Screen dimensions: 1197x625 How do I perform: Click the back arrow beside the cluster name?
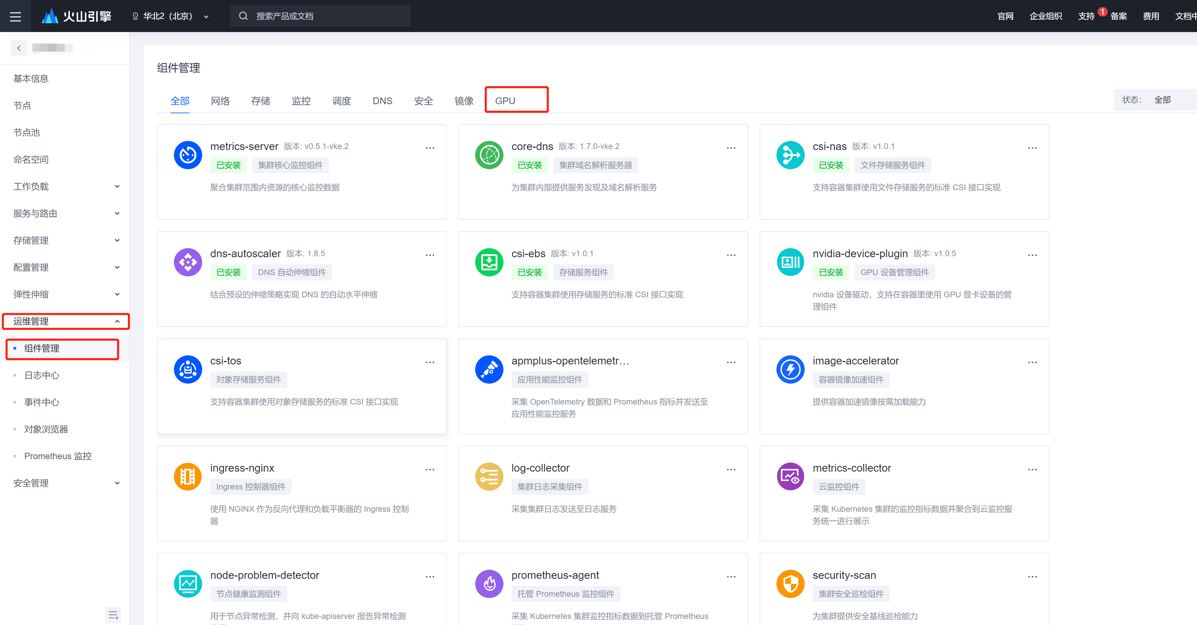click(x=19, y=48)
